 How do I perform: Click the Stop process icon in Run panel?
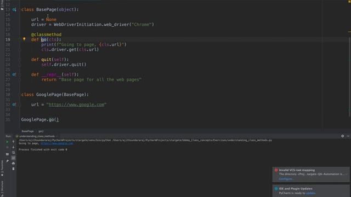click(7, 147)
